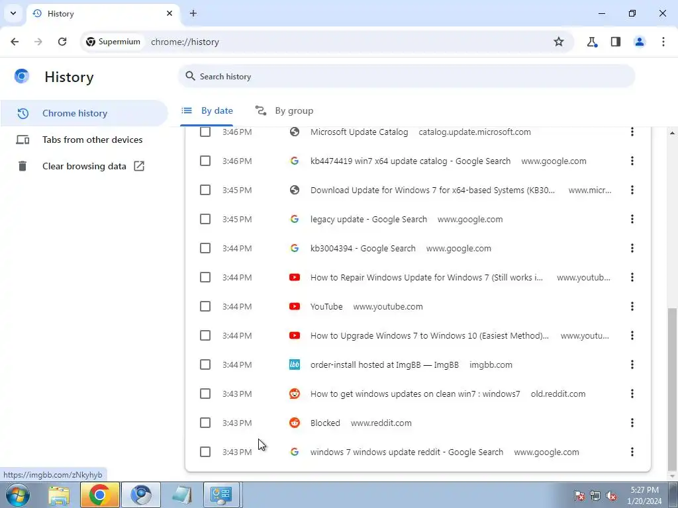This screenshot has height=508, width=678.
Task: Click the history list vertical scrollbar thumb
Action: click(672, 389)
